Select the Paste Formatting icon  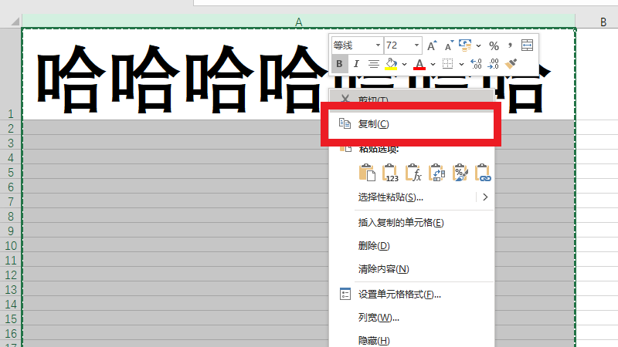460,173
